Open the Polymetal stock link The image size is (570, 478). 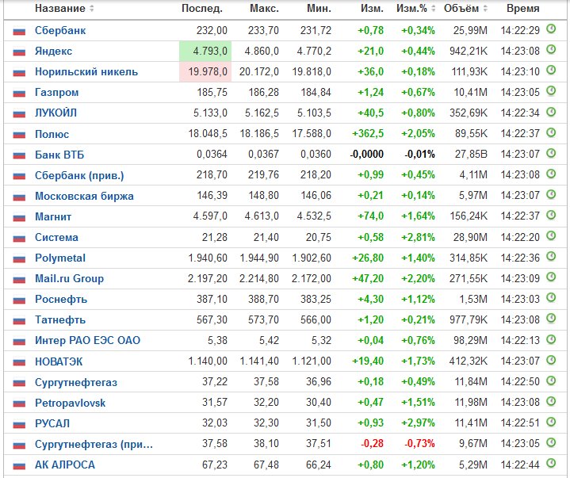[60, 258]
